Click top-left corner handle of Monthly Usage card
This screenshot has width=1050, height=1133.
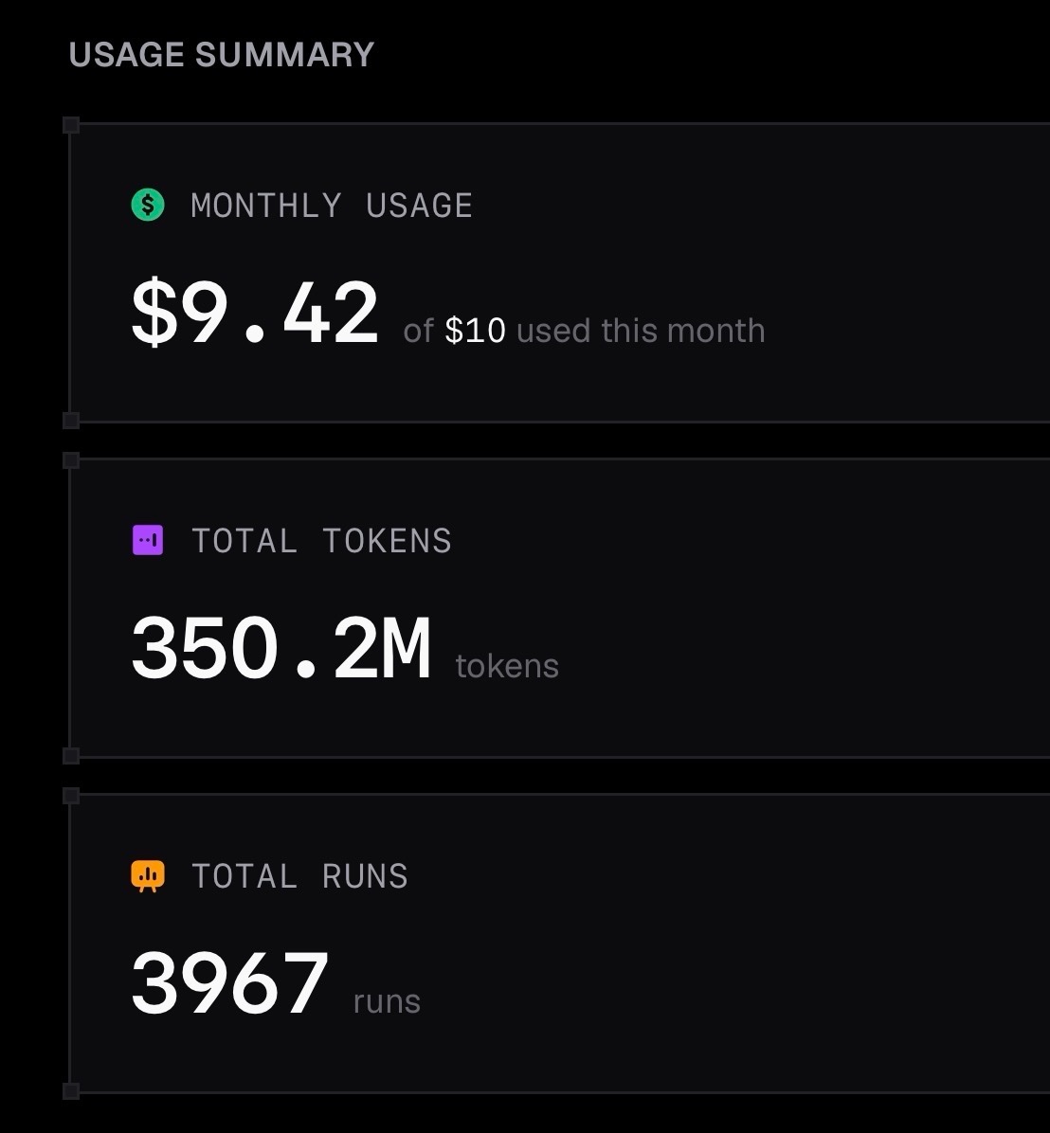pyautogui.click(x=71, y=125)
